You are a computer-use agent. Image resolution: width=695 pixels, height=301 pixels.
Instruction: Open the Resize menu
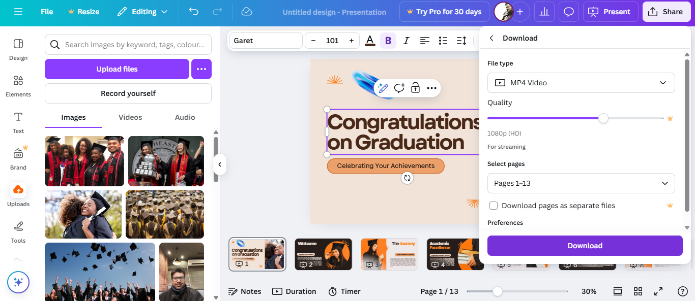[83, 12]
